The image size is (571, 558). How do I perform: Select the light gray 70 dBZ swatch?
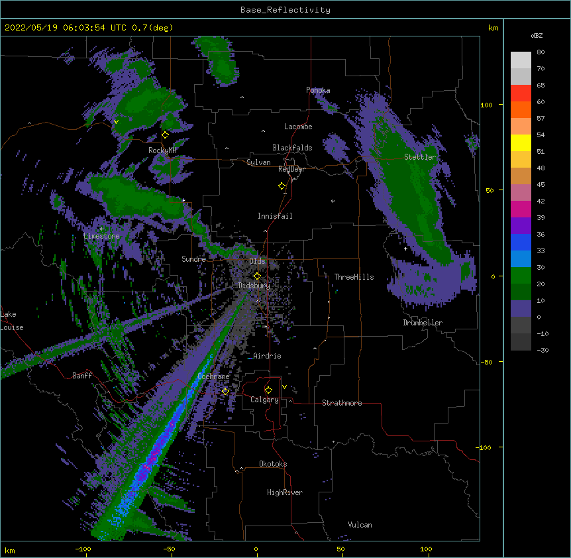521,76
